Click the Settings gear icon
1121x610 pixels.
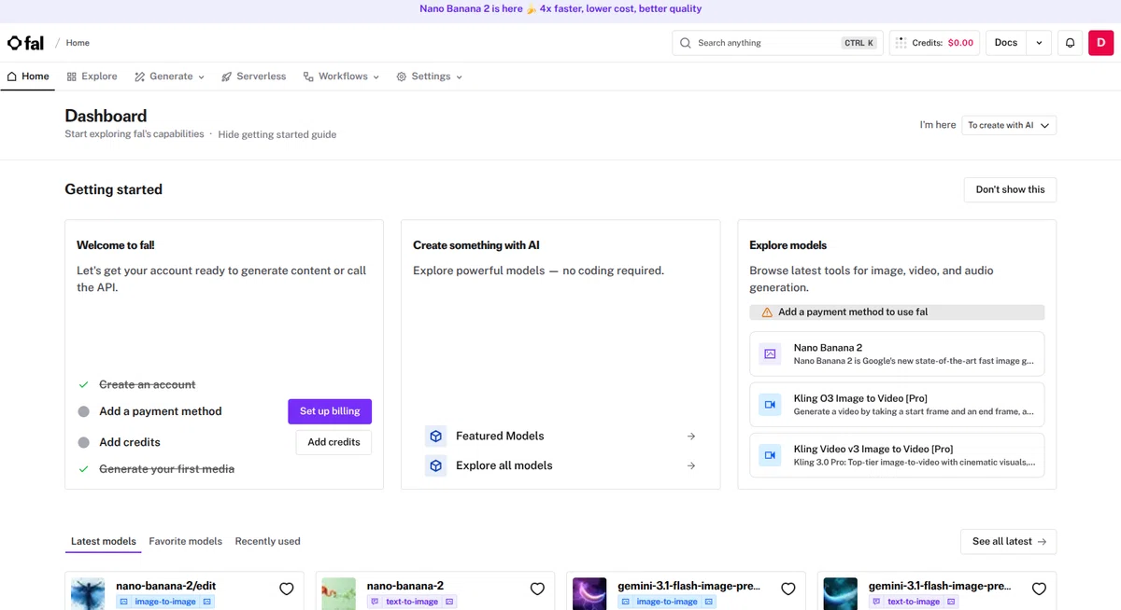402,76
